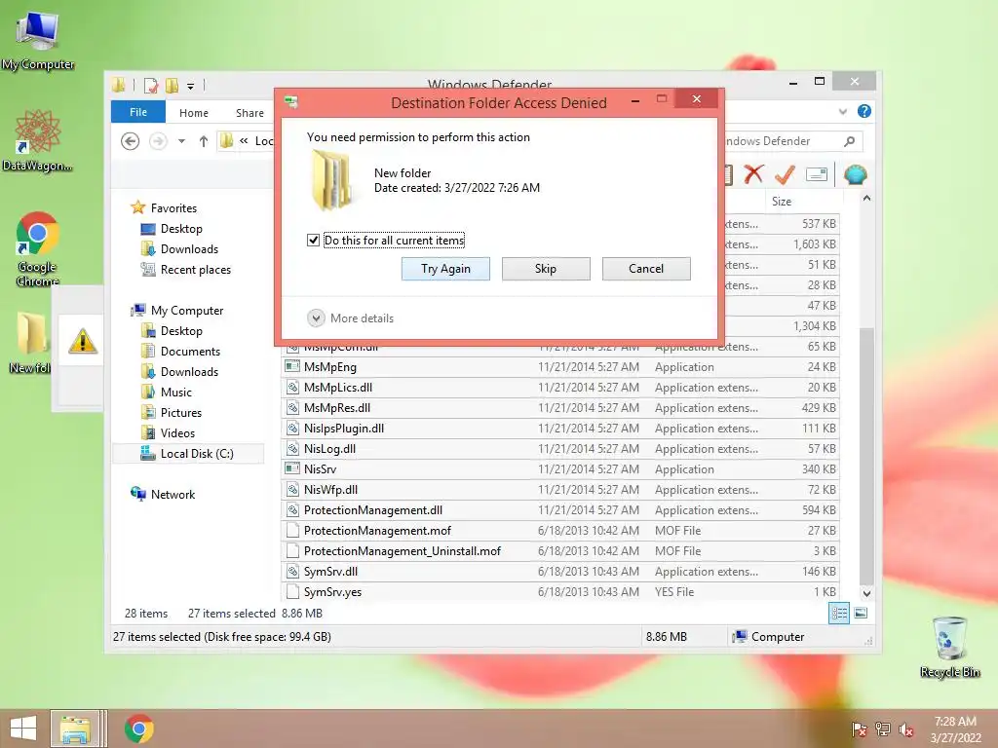The image size is (998, 748).
Task: Open the Home ribbon tab
Action: tap(194, 113)
